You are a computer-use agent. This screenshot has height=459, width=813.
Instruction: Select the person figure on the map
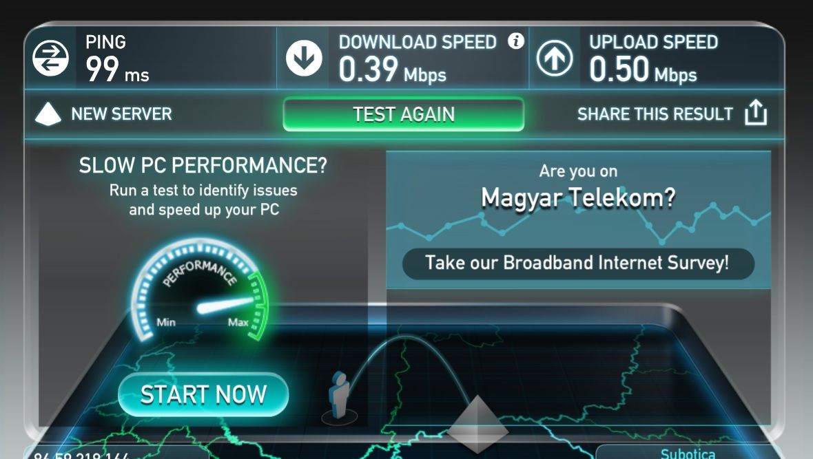339,396
